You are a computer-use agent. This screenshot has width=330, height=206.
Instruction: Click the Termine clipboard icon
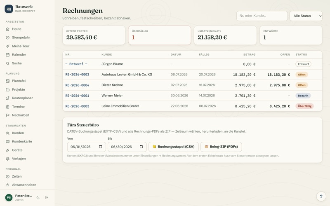(7, 107)
